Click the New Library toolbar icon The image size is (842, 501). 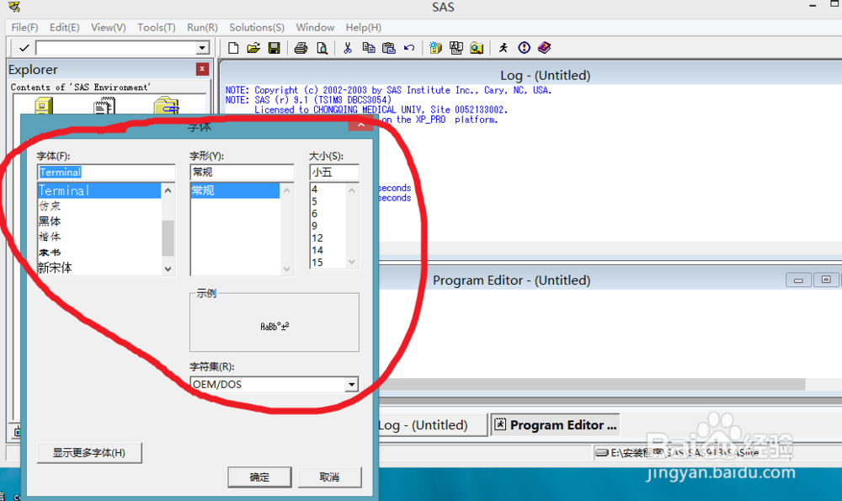tap(435, 48)
